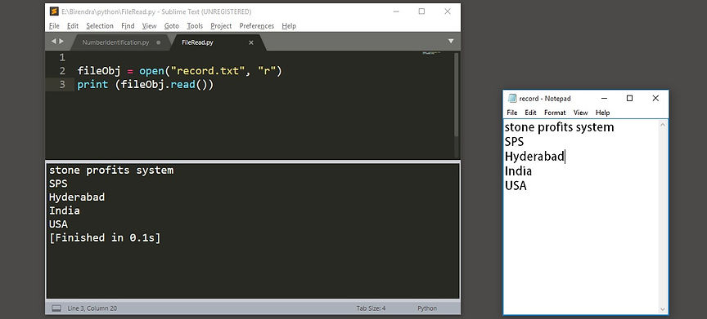Click the editor vertical scrollbar
The image size is (707, 319).
point(457,95)
